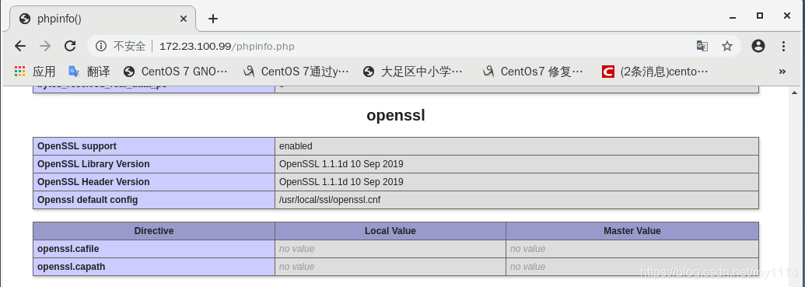Click OpenSSL Library Version value 1.1.1d
This screenshot has height=287, width=805.
point(341,164)
